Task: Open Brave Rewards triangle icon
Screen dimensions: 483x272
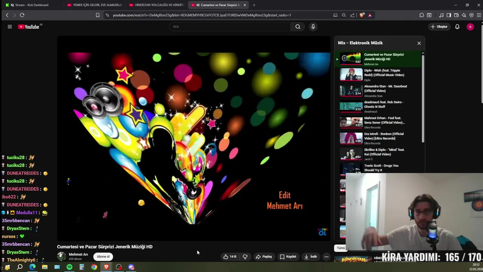Action: click(370, 15)
